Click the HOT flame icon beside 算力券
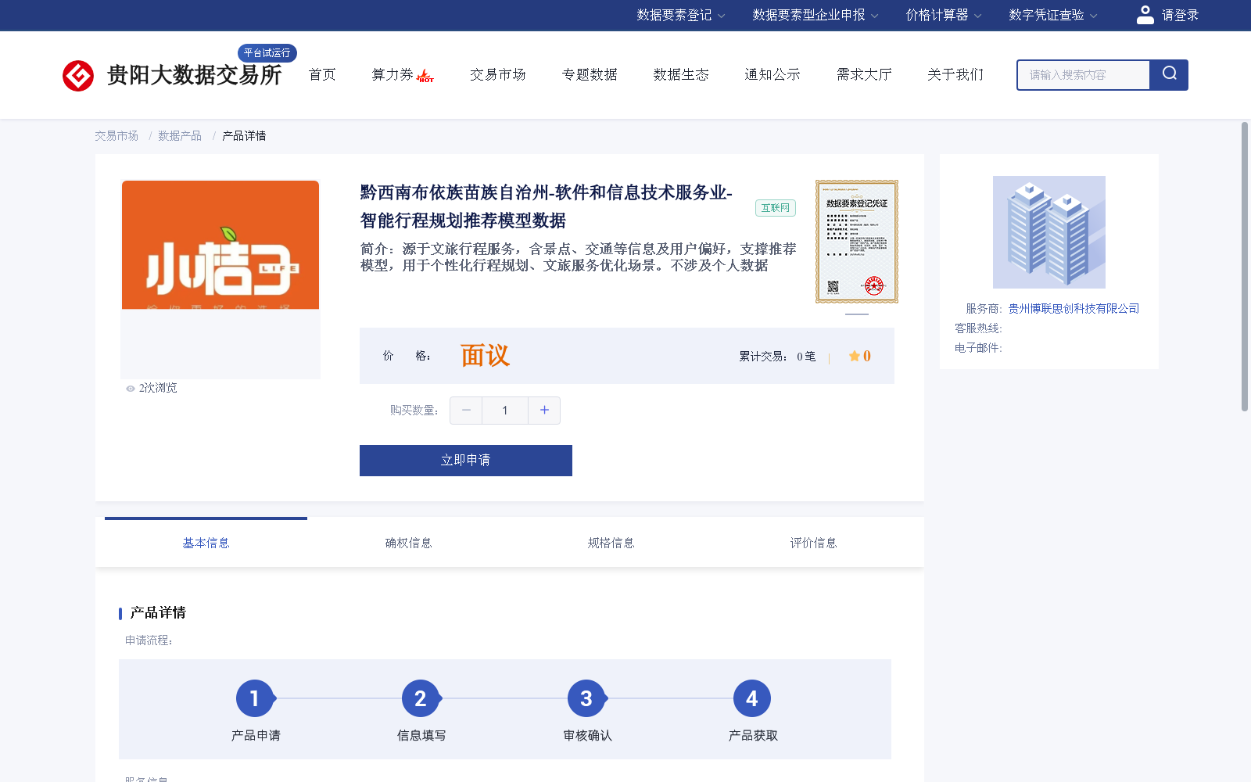1251x782 pixels. (425, 76)
